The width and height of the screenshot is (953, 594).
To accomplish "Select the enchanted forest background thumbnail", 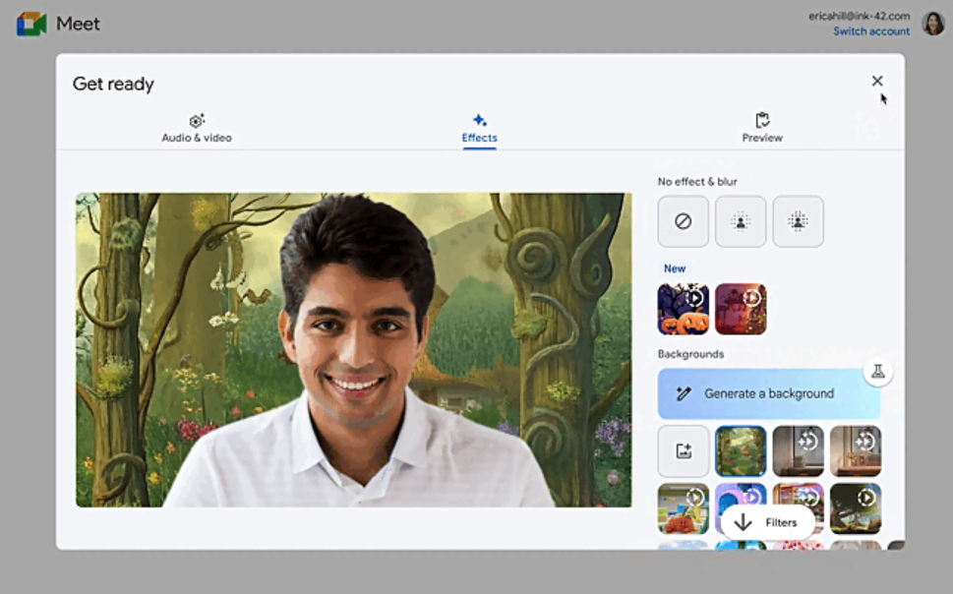I will click(x=741, y=451).
